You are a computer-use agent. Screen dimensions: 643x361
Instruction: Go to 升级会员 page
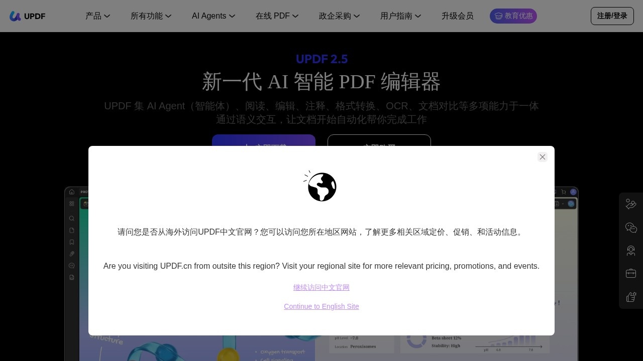click(x=458, y=16)
